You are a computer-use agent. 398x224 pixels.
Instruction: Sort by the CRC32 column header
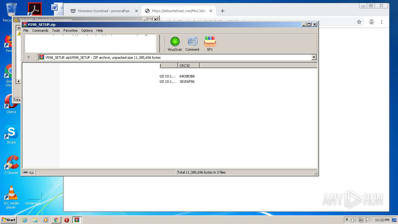tap(188, 65)
